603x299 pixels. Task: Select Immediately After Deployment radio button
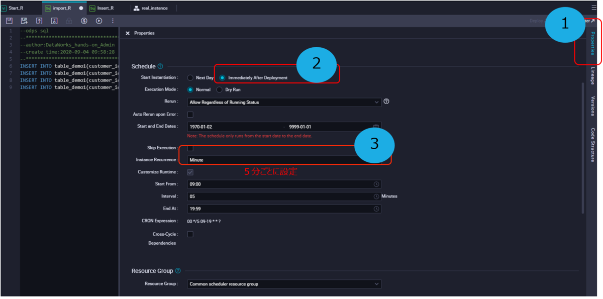pos(222,78)
